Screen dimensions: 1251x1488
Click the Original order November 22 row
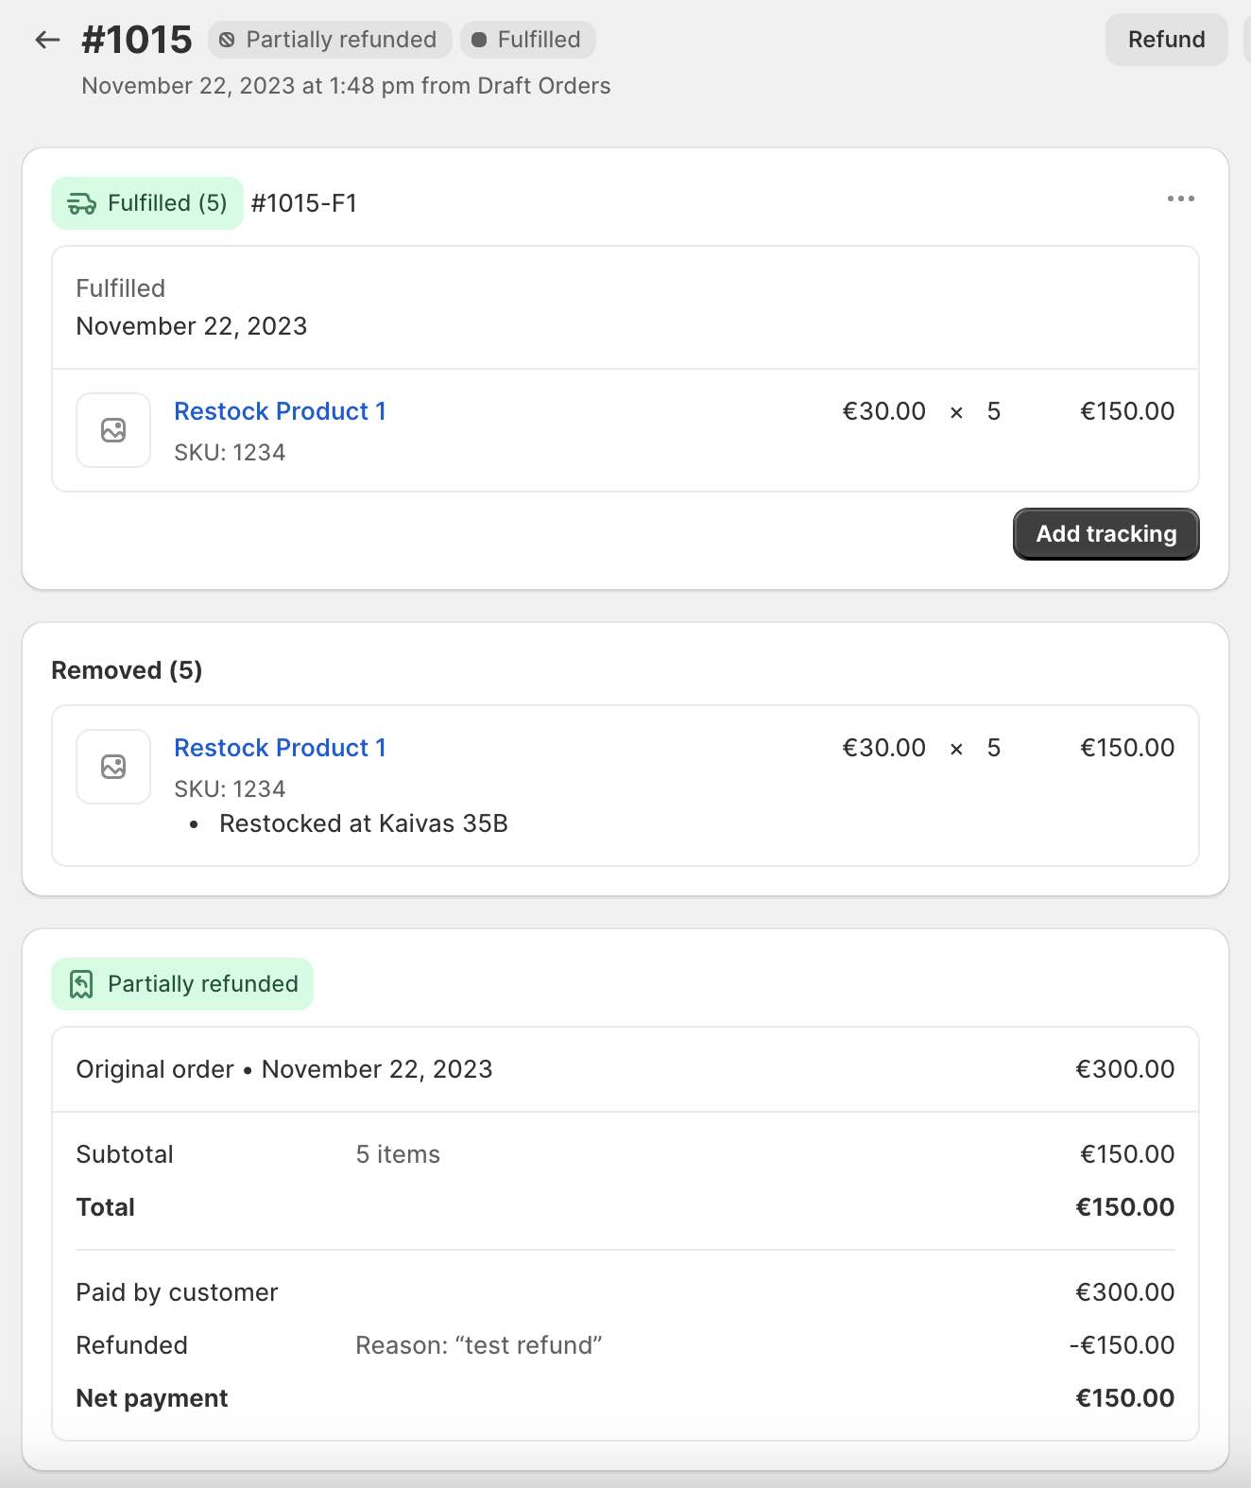(283, 1069)
